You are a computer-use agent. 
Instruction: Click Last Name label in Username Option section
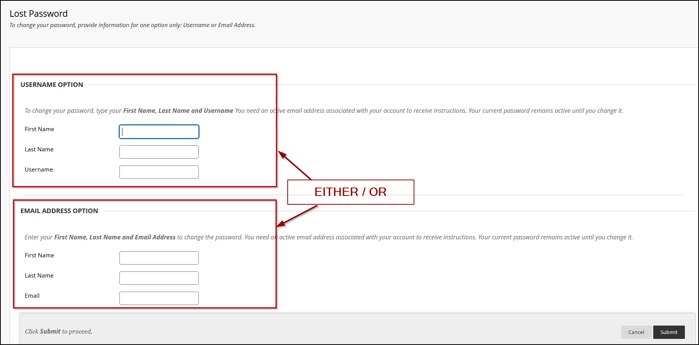pyautogui.click(x=39, y=149)
